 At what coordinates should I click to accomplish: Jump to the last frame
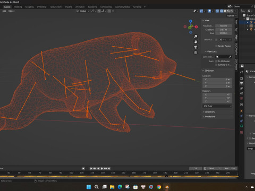click(109, 169)
